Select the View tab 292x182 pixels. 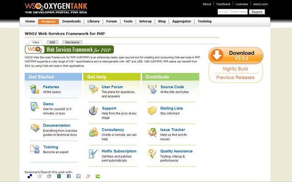(36, 42)
